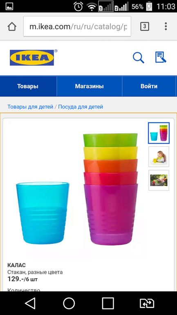Open the Товары tab
Image resolution: width=177 pixels, height=315 pixels.
28,86
